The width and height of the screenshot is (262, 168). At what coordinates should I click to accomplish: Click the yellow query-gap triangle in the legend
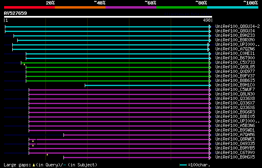pyautogui.click(x=34, y=165)
